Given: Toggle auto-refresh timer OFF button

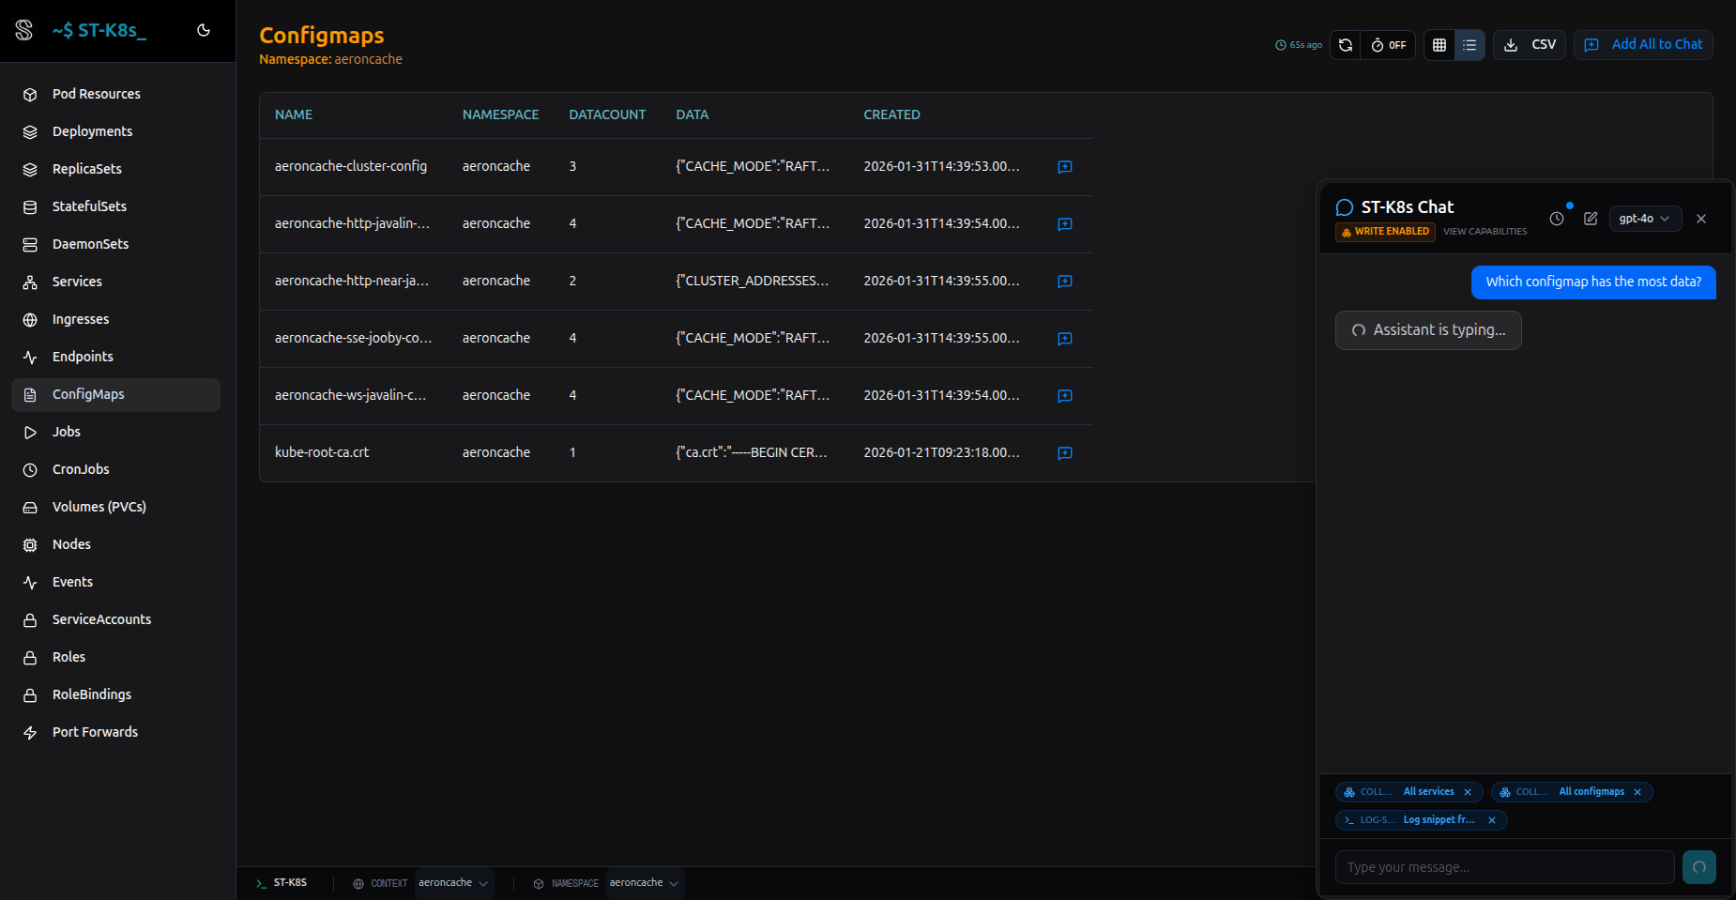Looking at the screenshot, I should point(1388,45).
